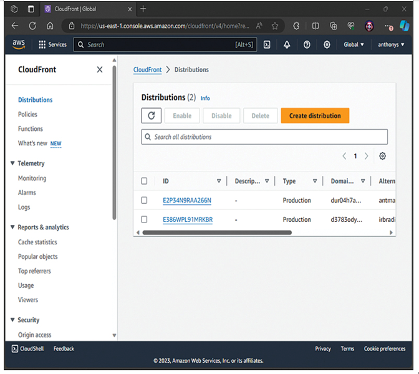Refresh the distributions list

click(152, 116)
